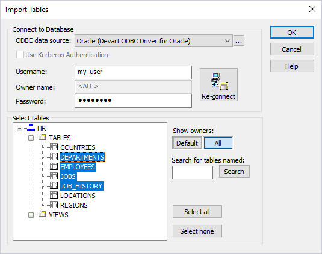Select the VIEWS folder label
Image resolution: width=322 pixels, height=254 pixels.
[x=58, y=215]
